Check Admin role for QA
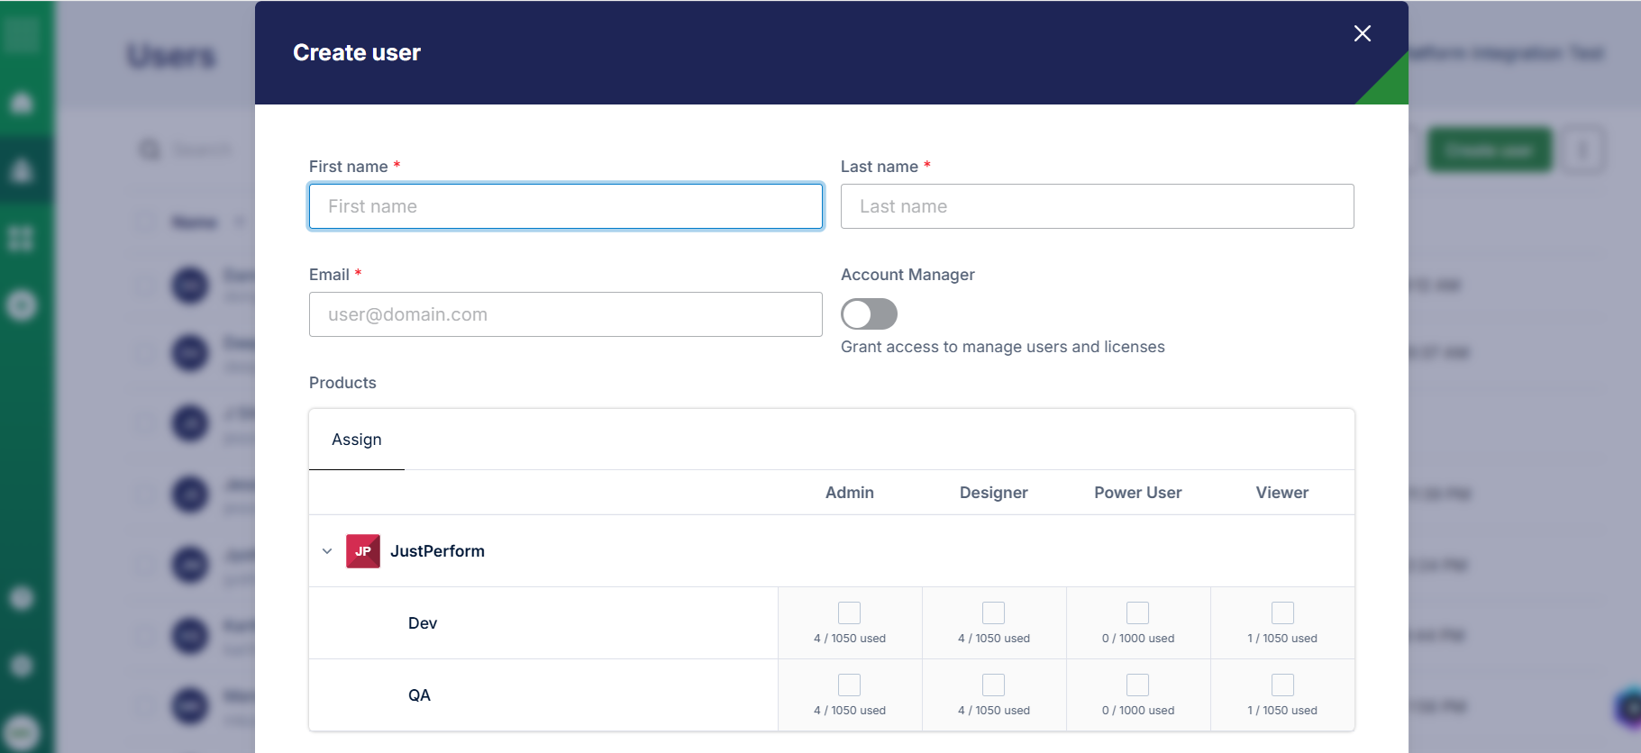The image size is (1641, 753). [x=849, y=685]
